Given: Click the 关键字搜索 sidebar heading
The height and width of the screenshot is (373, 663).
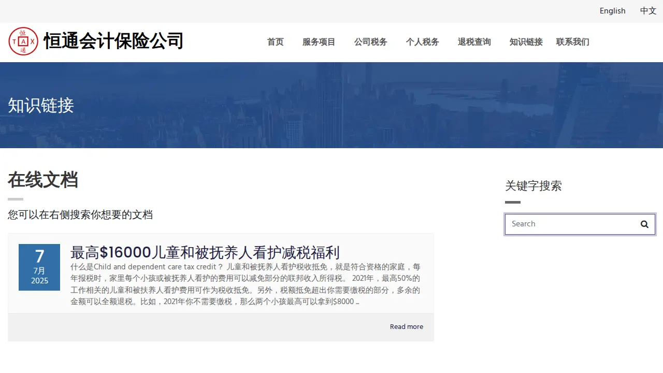Looking at the screenshot, I should point(534,186).
